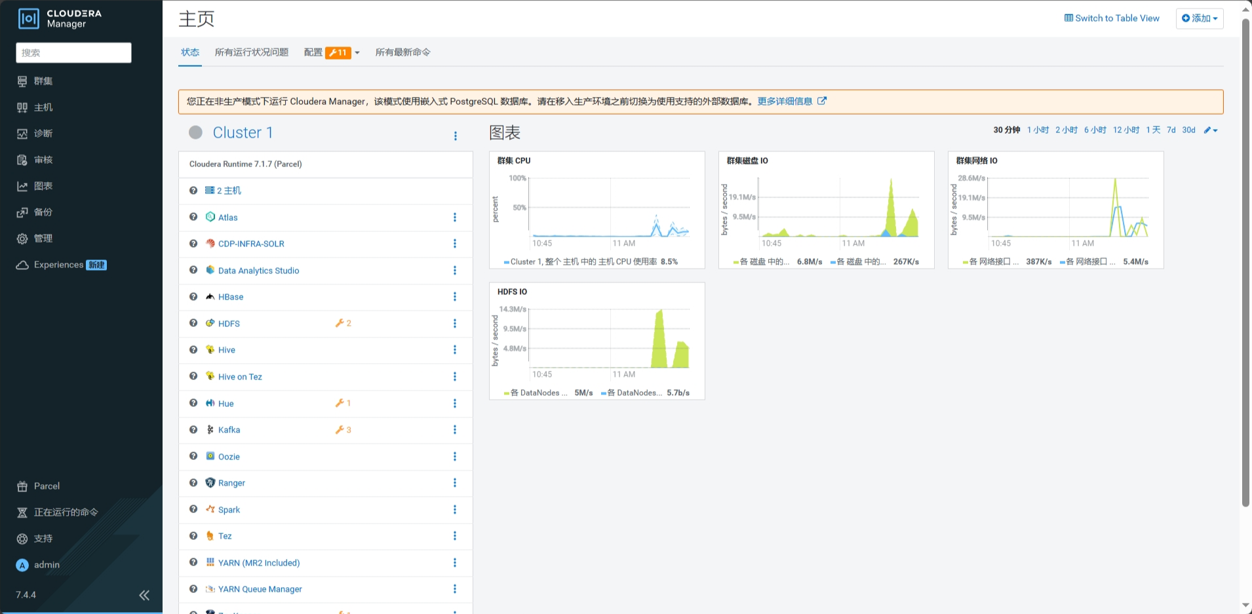The image size is (1252, 614).
Task: Open the Cluster 1 actions menu
Action: point(456,136)
